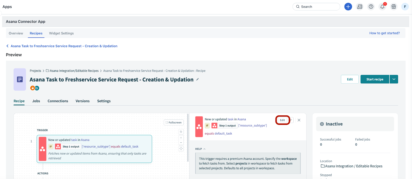Open the Asana Integration / Editable Recipes location
412x179 pixels.
tap(354, 166)
